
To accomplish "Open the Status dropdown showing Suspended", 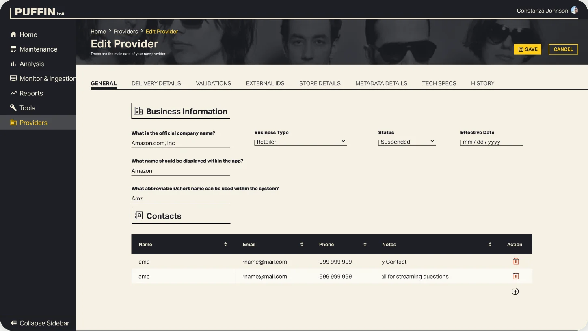I will point(407,142).
